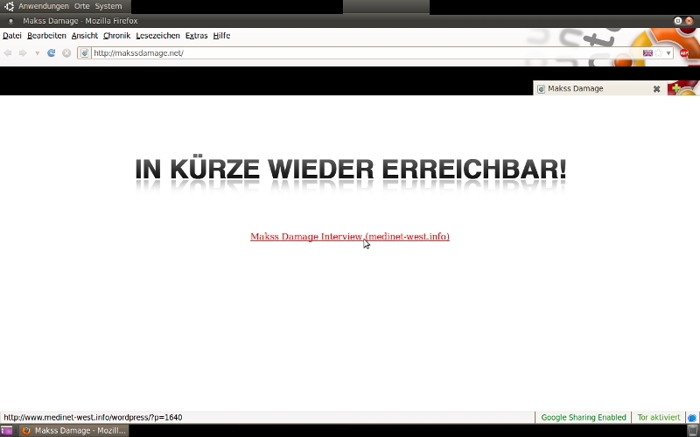Click the Adblock Plus ABP icon
The height and width of the screenshot is (437, 700).
pyautogui.click(x=684, y=53)
